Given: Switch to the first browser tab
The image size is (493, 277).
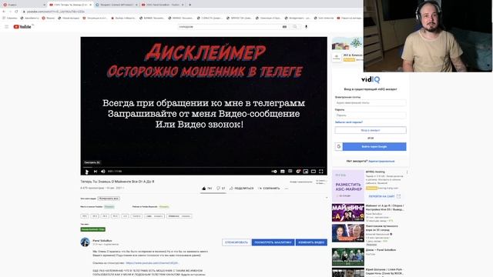Looking at the screenshot, I should 24,5.
